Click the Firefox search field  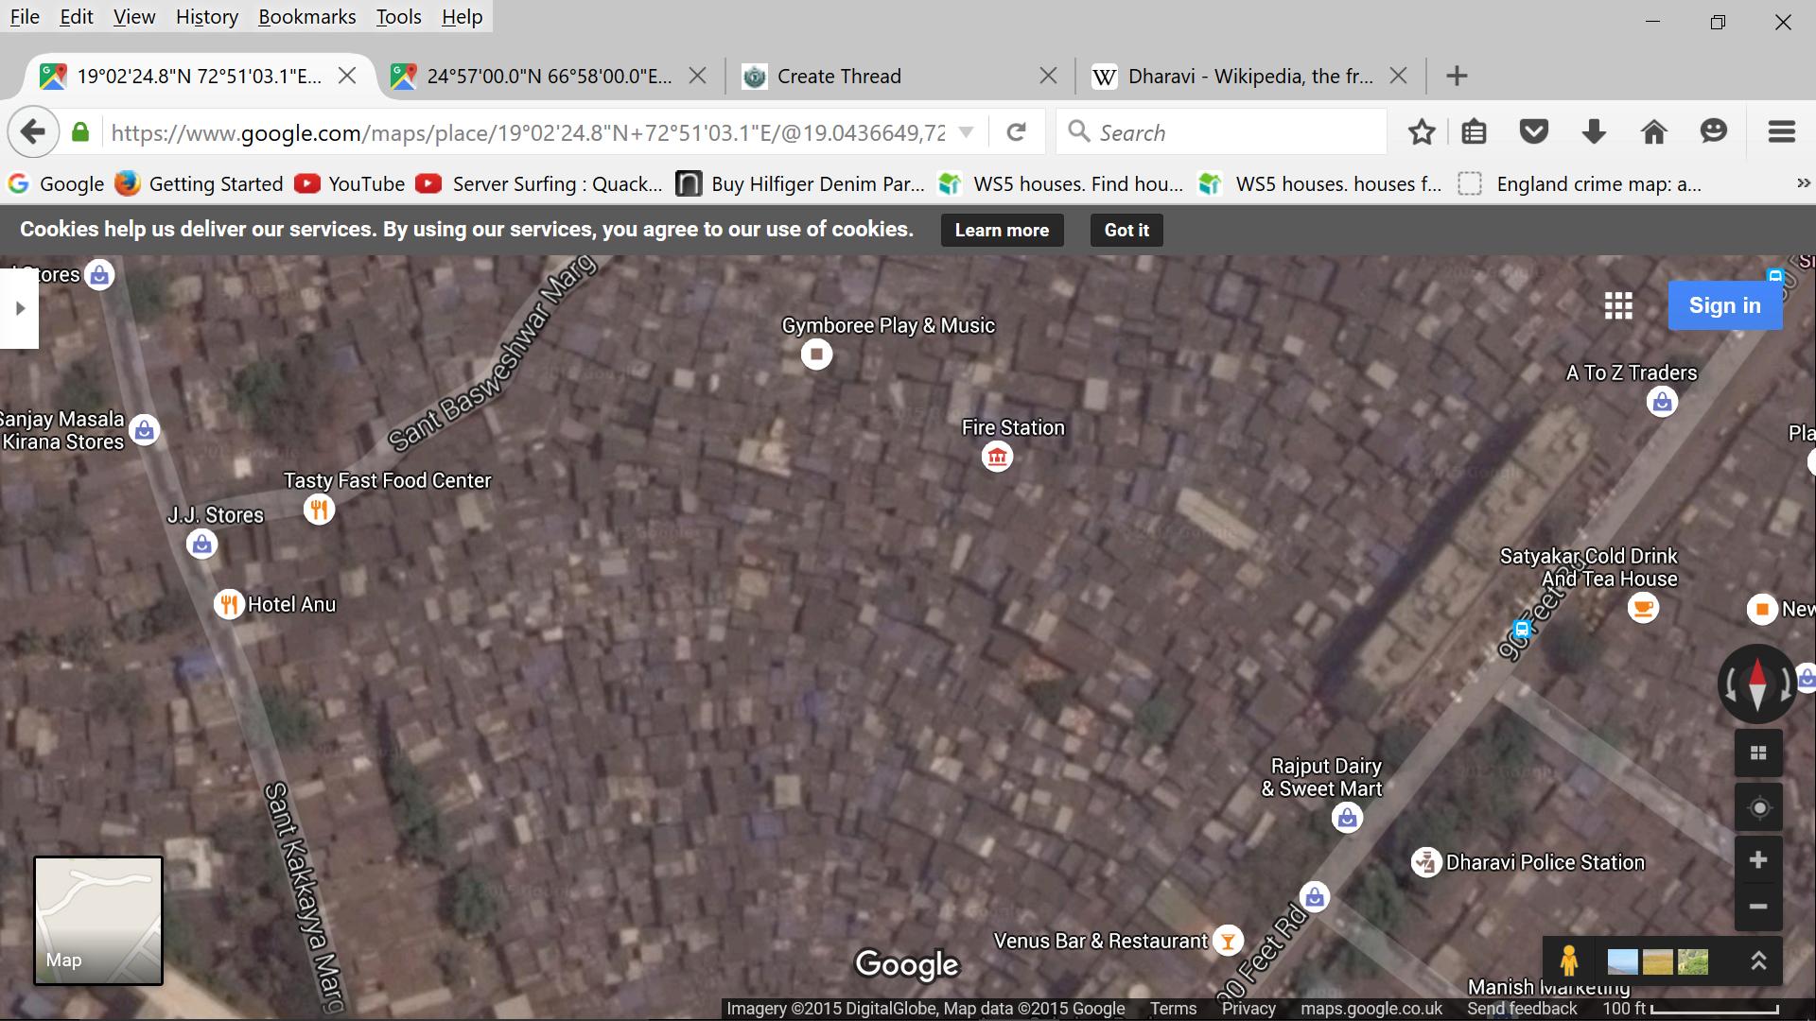coord(1222,132)
